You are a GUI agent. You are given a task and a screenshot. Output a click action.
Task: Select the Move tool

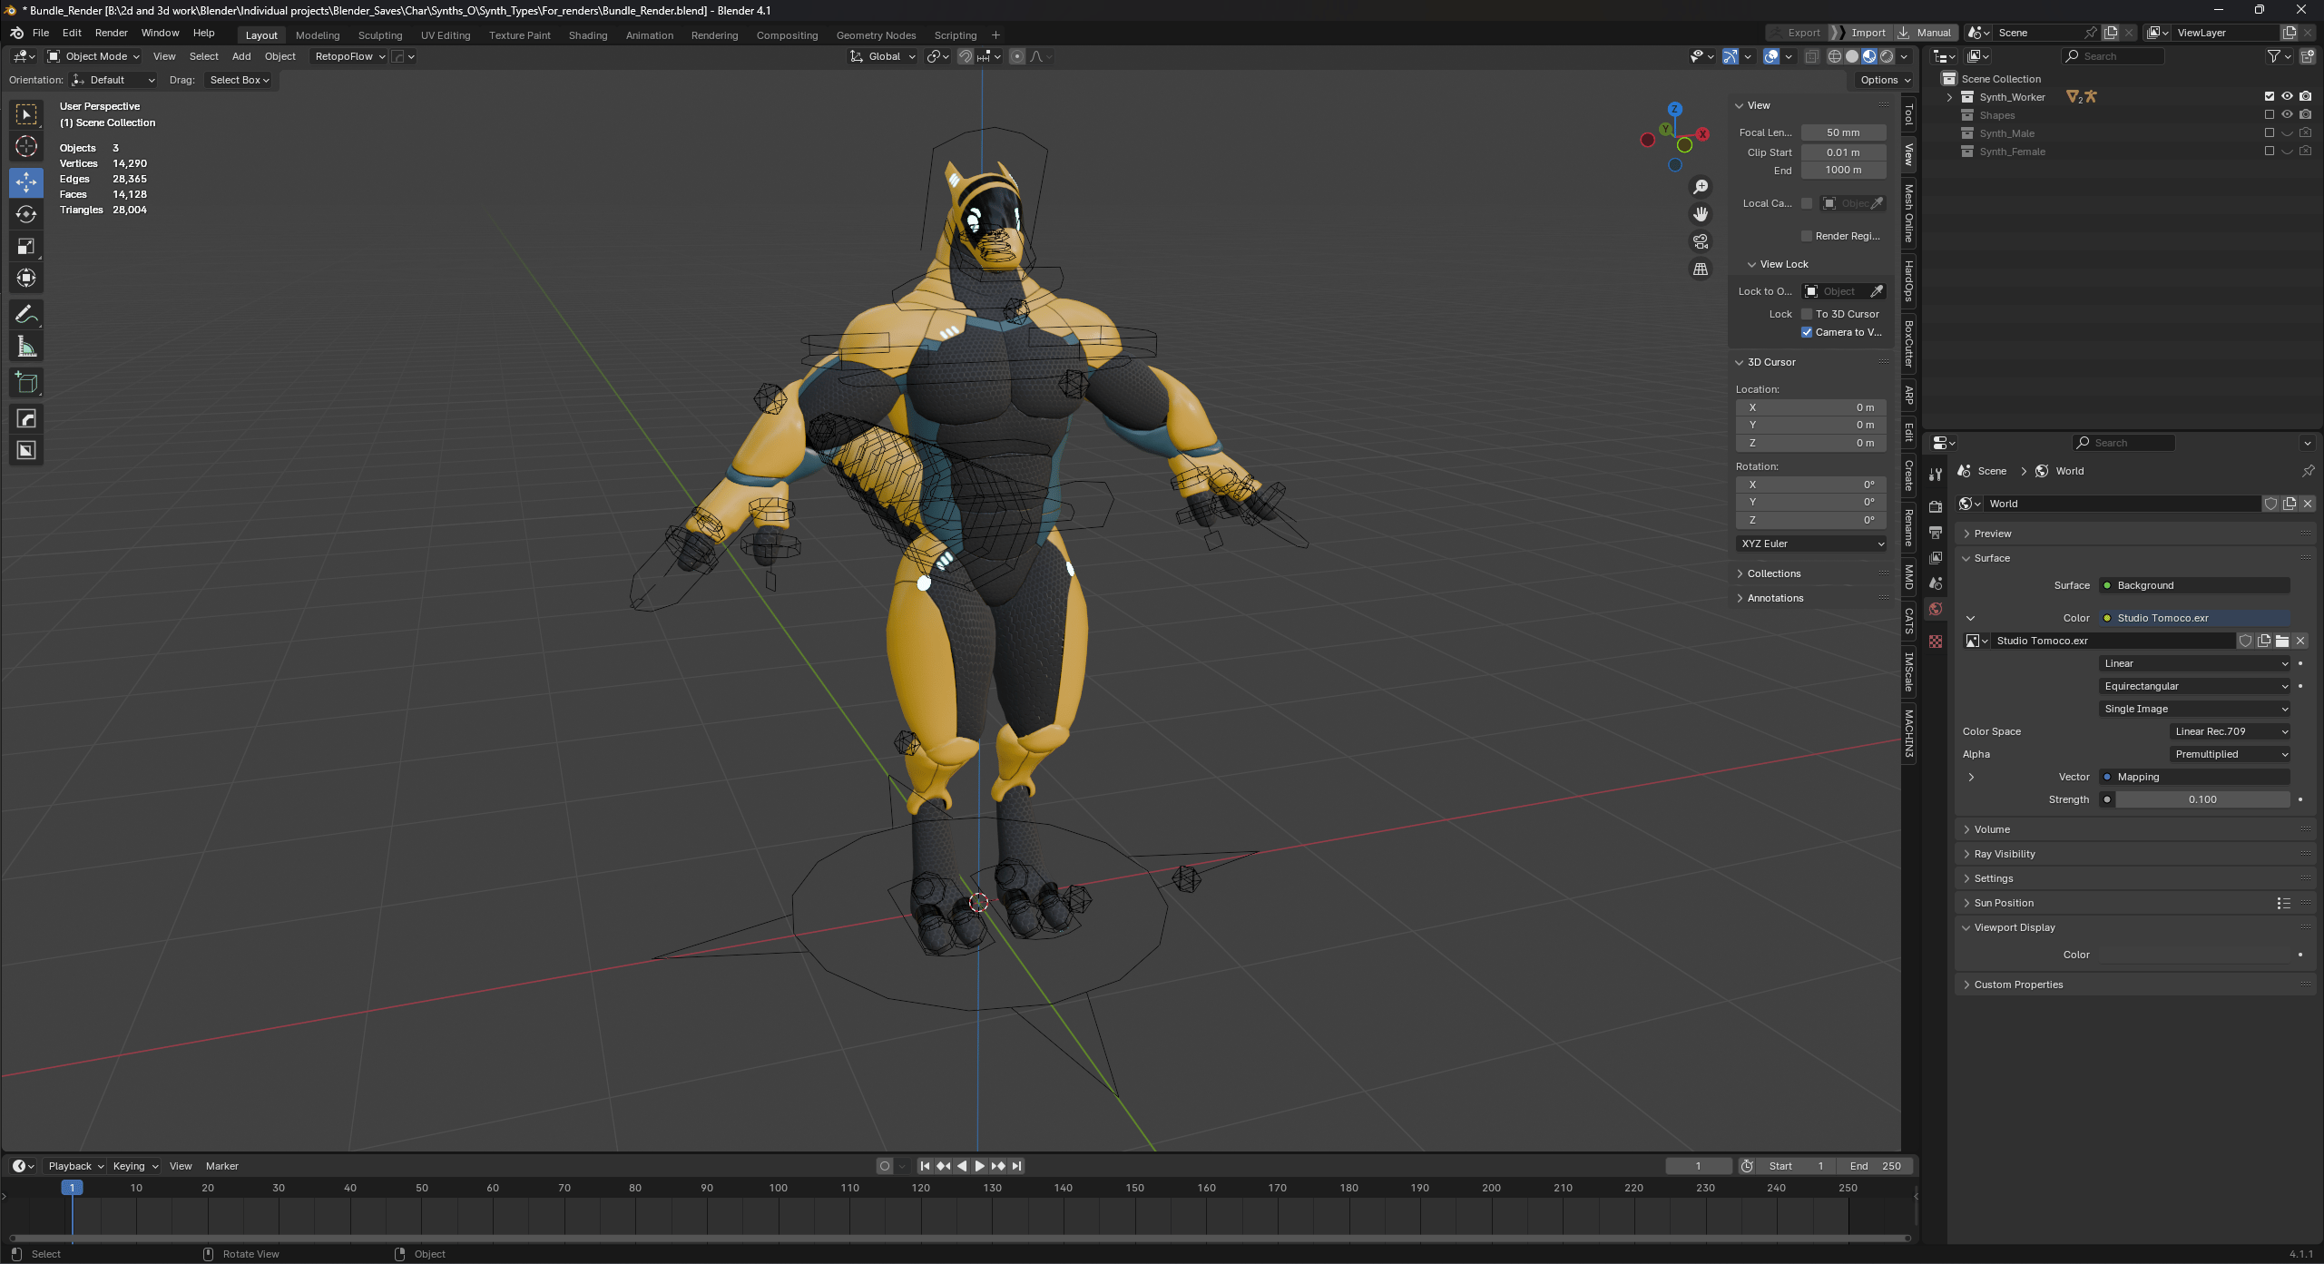[x=26, y=182]
